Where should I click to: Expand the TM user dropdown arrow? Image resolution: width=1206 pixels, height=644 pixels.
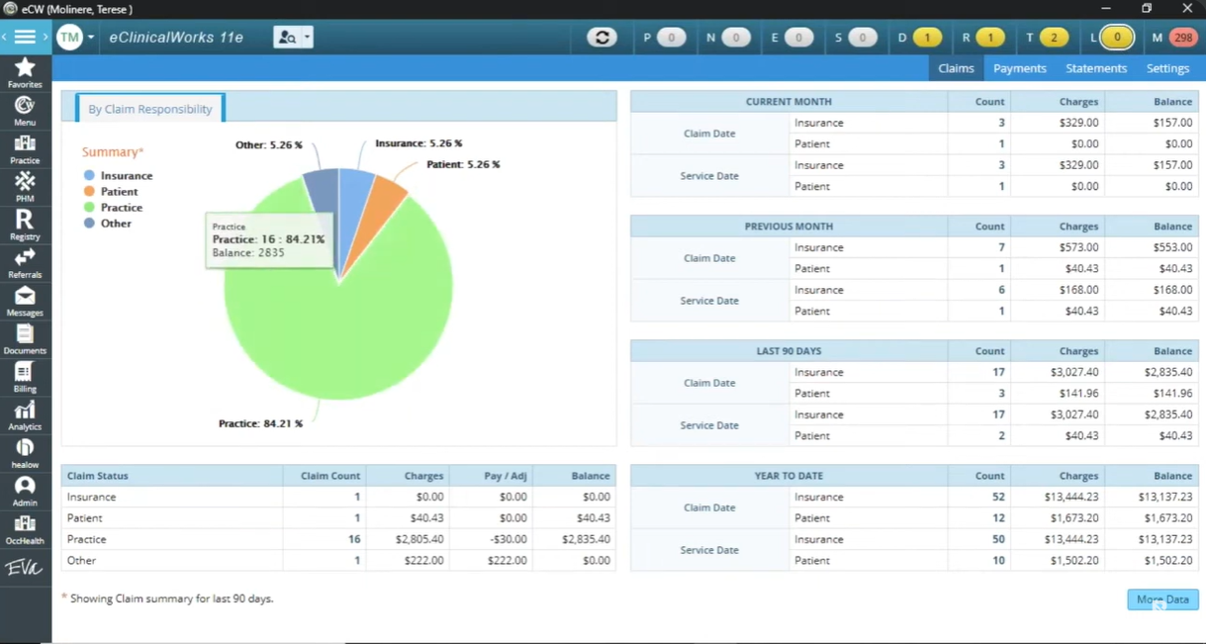92,37
